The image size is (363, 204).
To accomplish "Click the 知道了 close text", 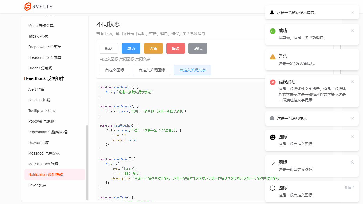I will click(x=349, y=188).
